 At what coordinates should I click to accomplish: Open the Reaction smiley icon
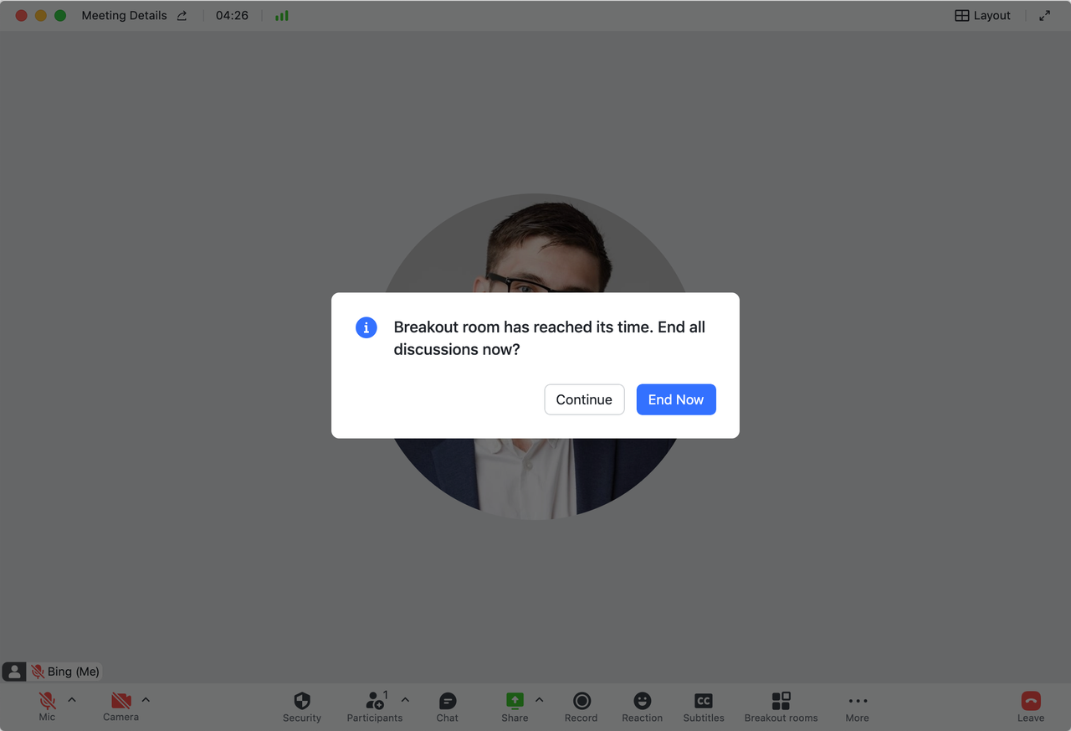pyautogui.click(x=642, y=701)
